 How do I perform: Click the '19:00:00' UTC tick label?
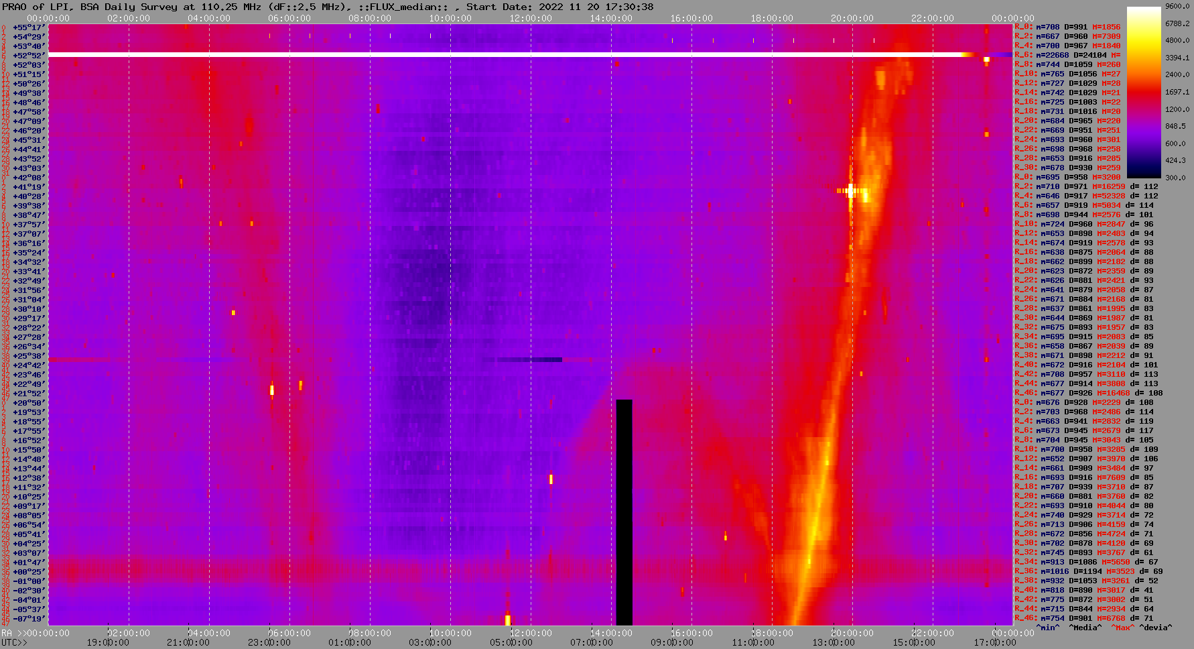click(108, 642)
